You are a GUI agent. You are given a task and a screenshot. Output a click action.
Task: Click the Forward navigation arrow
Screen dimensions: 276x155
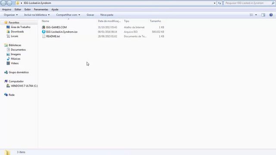[x=9, y=3]
